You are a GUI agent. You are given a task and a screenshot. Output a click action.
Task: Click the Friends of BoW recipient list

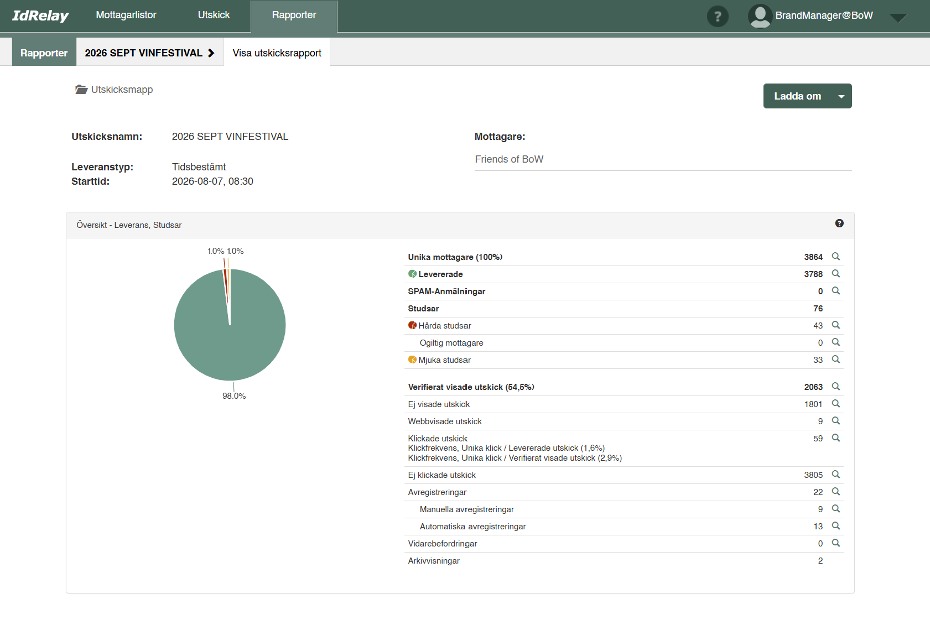[x=509, y=159]
